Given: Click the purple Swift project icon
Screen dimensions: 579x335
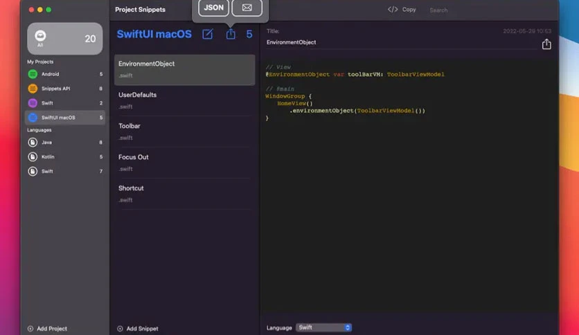Looking at the screenshot, I should point(33,103).
